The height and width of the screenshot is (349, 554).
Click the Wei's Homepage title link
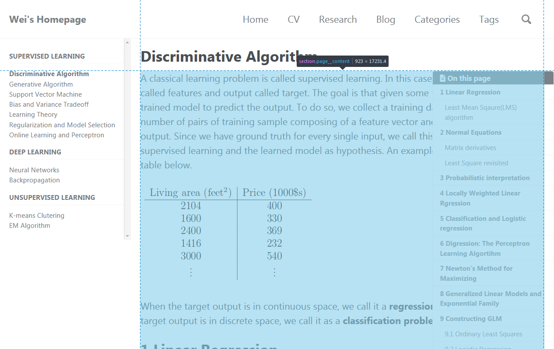pos(48,19)
